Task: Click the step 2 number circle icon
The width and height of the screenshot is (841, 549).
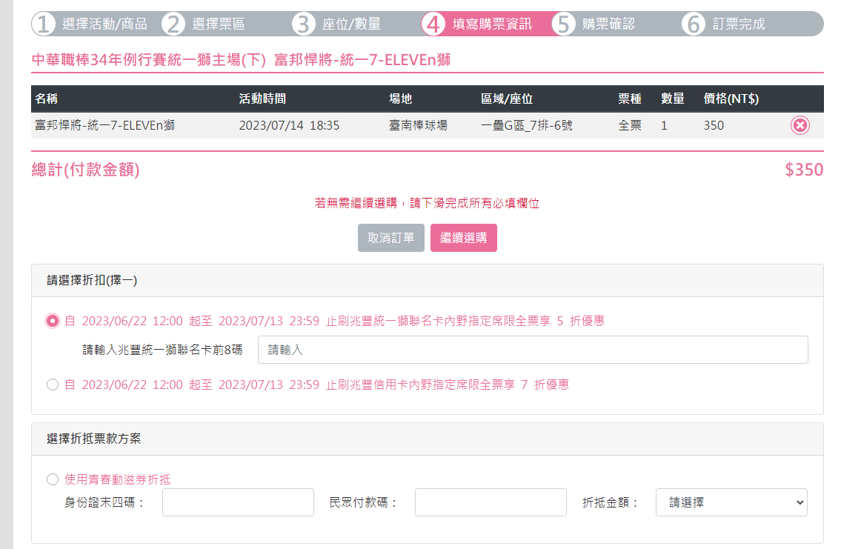Action: pyautogui.click(x=173, y=24)
